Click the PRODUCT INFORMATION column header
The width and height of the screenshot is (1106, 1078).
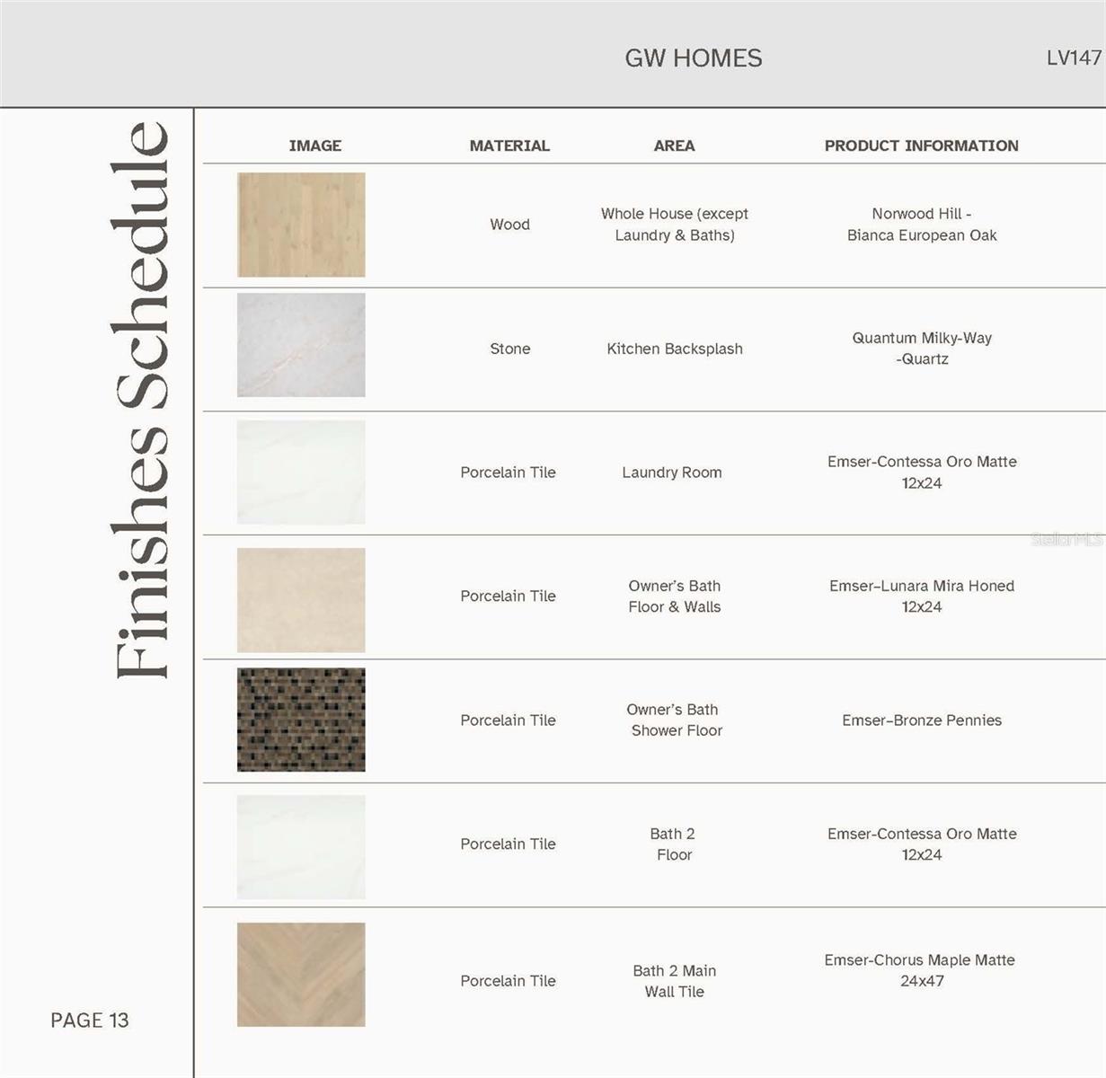pyautogui.click(x=922, y=145)
